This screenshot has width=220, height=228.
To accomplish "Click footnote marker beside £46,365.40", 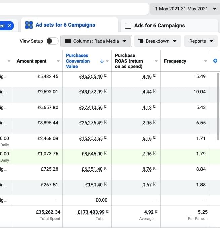I will (105, 76).
